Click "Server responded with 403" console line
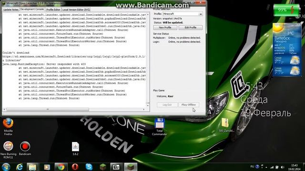 click(66, 64)
